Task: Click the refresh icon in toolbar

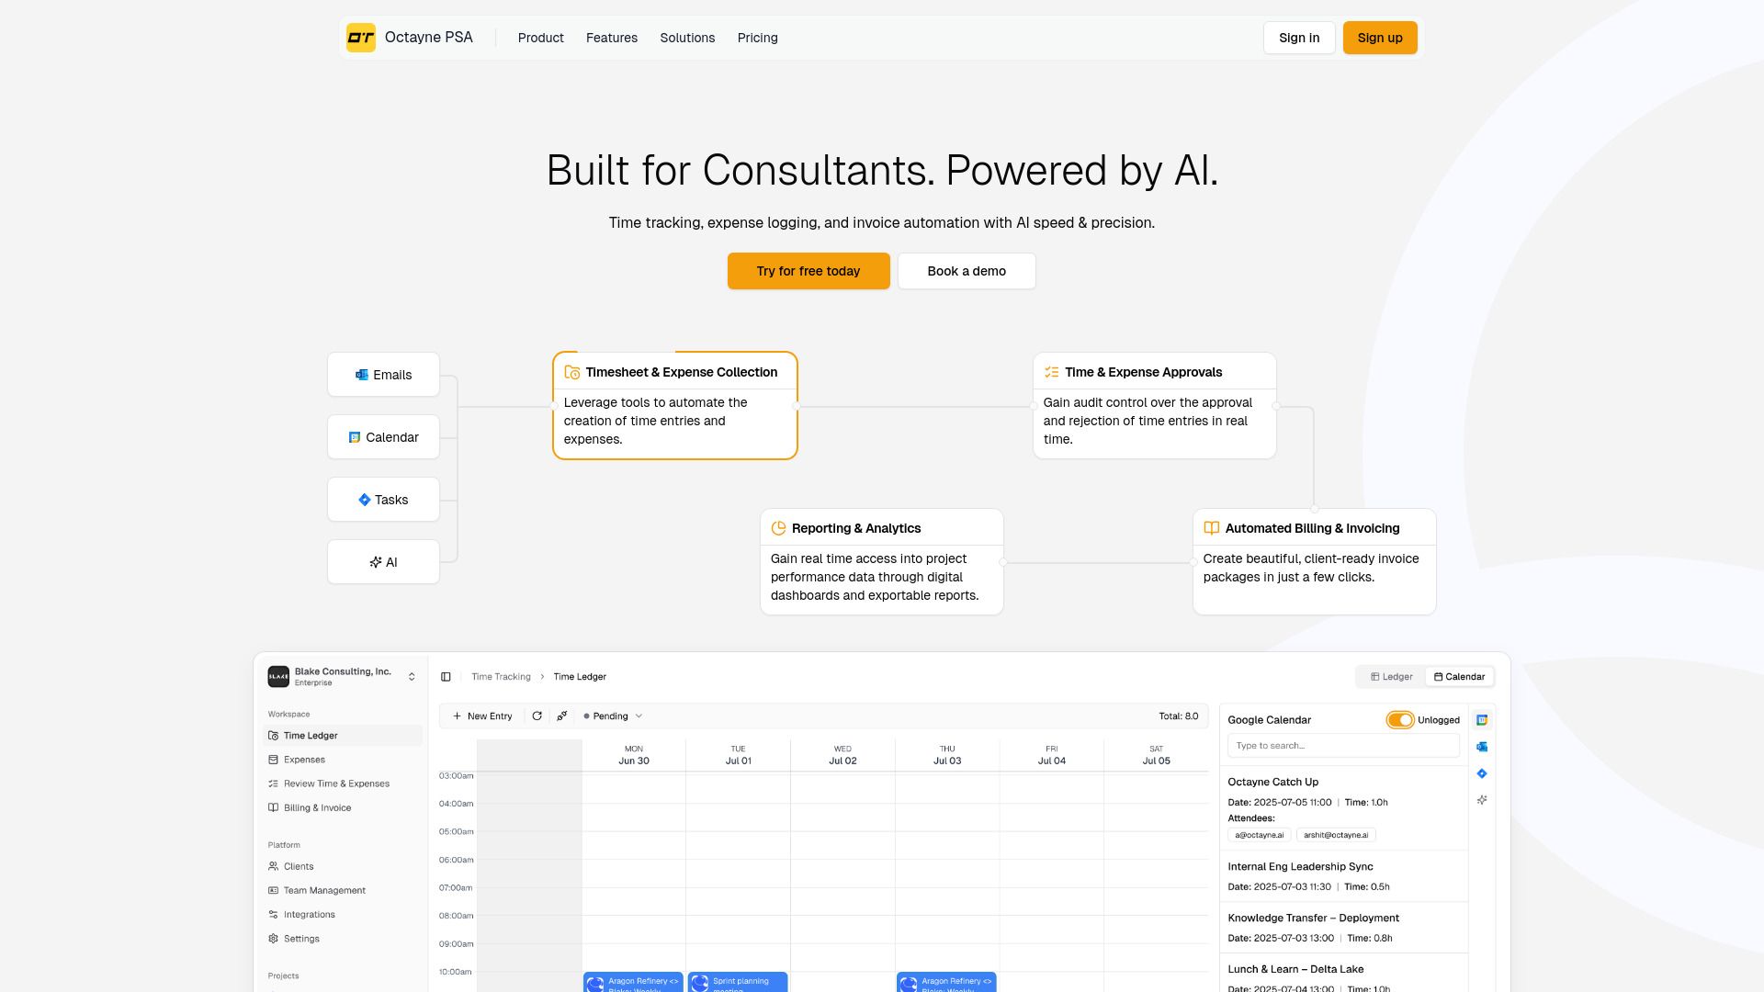Action: 537,716
